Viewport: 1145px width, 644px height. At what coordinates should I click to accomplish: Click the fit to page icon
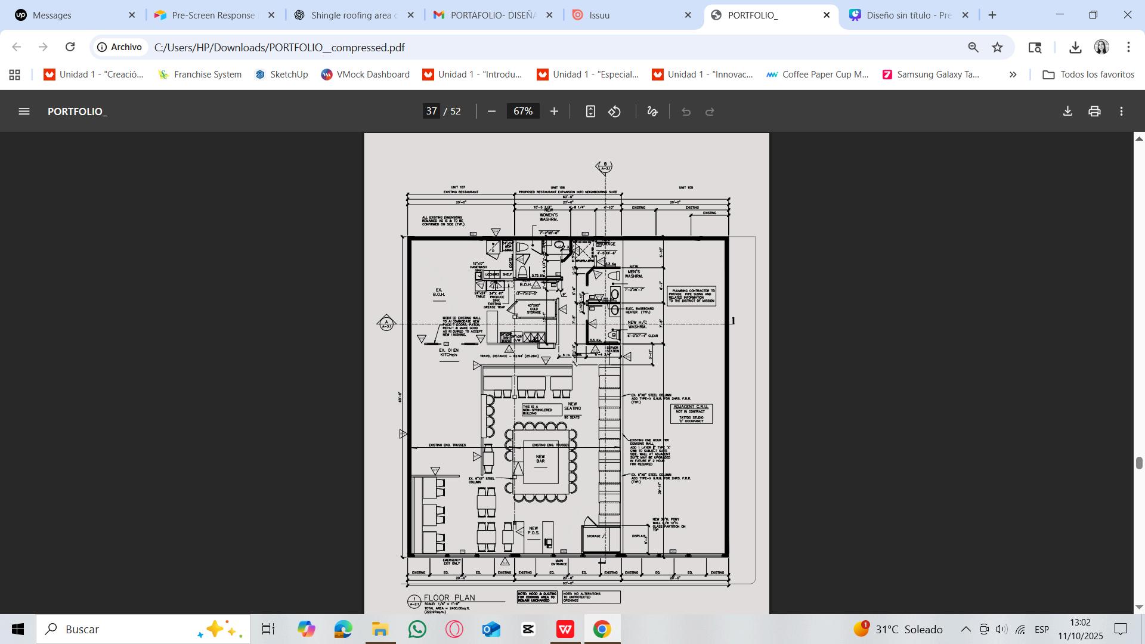click(x=590, y=112)
